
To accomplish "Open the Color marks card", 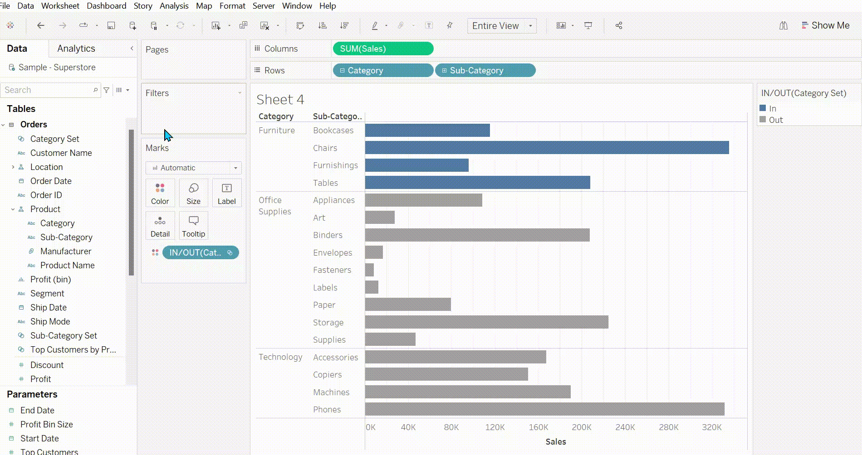I will point(160,193).
